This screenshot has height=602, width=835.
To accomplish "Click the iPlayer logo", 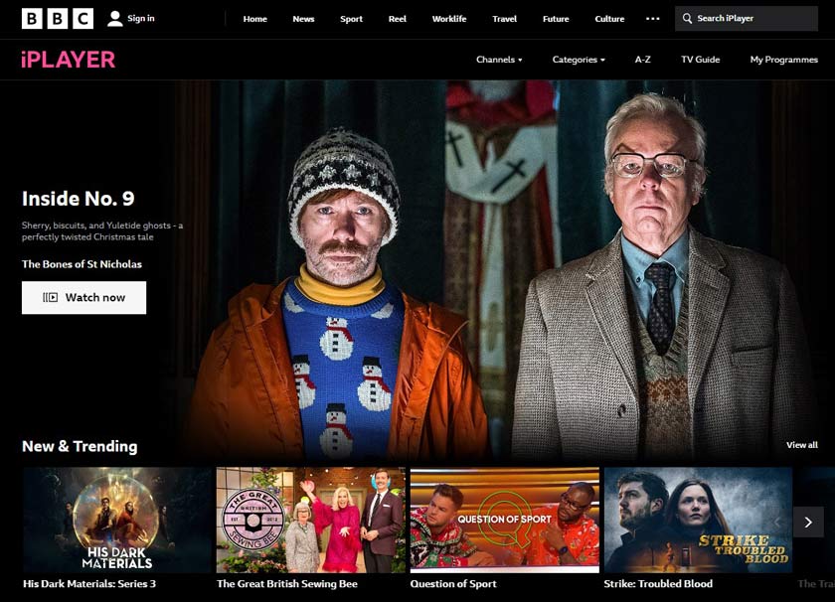I will pyautogui.click(x=68, y=60).
